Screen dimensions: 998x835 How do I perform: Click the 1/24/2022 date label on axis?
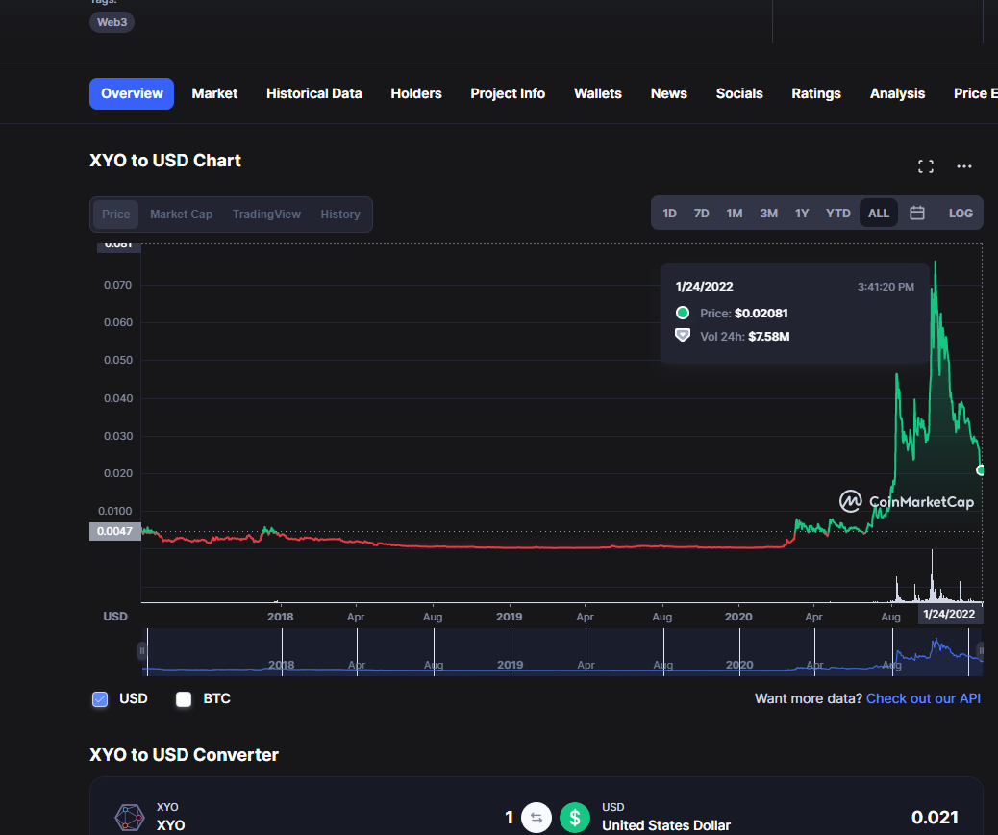(949, 614)
